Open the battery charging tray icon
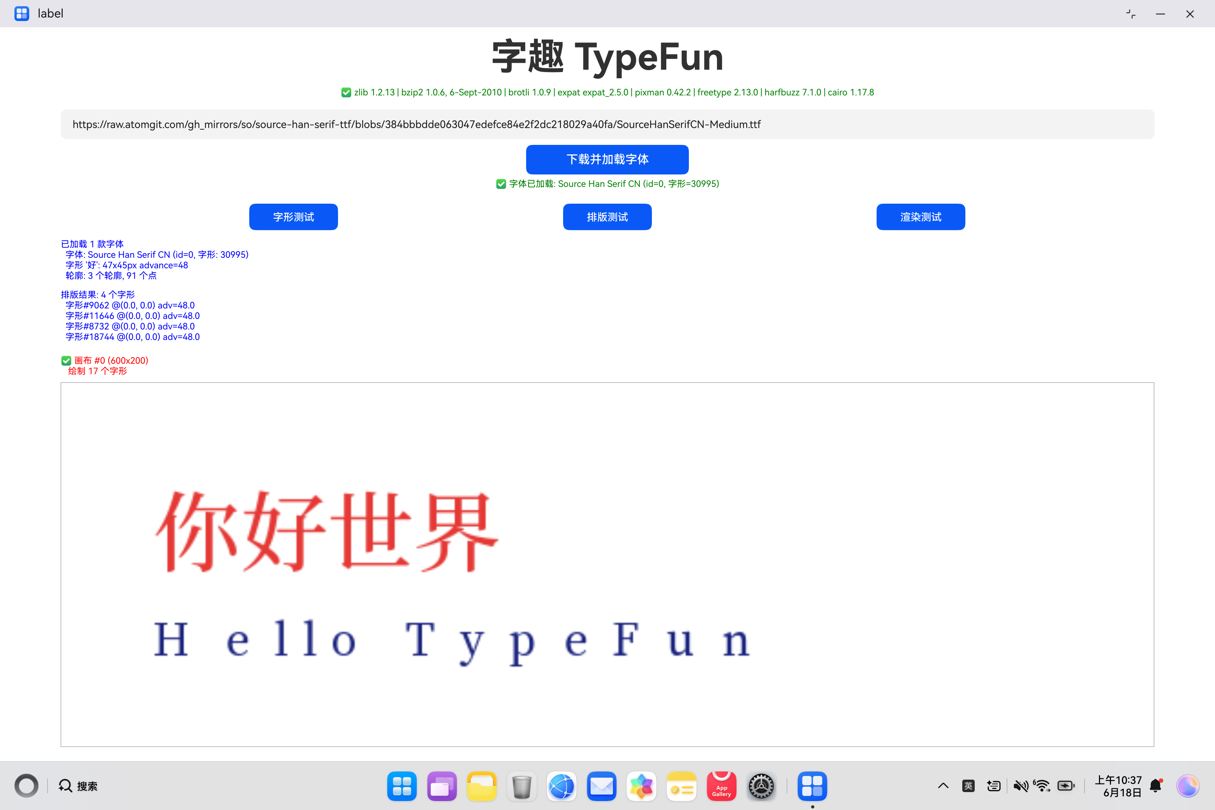Image resolution: width=1215 pixels, height=810 pixels. point(1066,786)
